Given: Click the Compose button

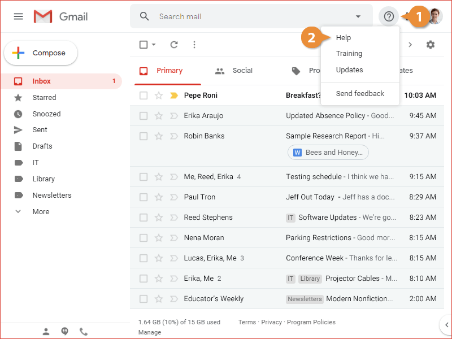Looking at the screenshot, I should [x=41, y=53].
